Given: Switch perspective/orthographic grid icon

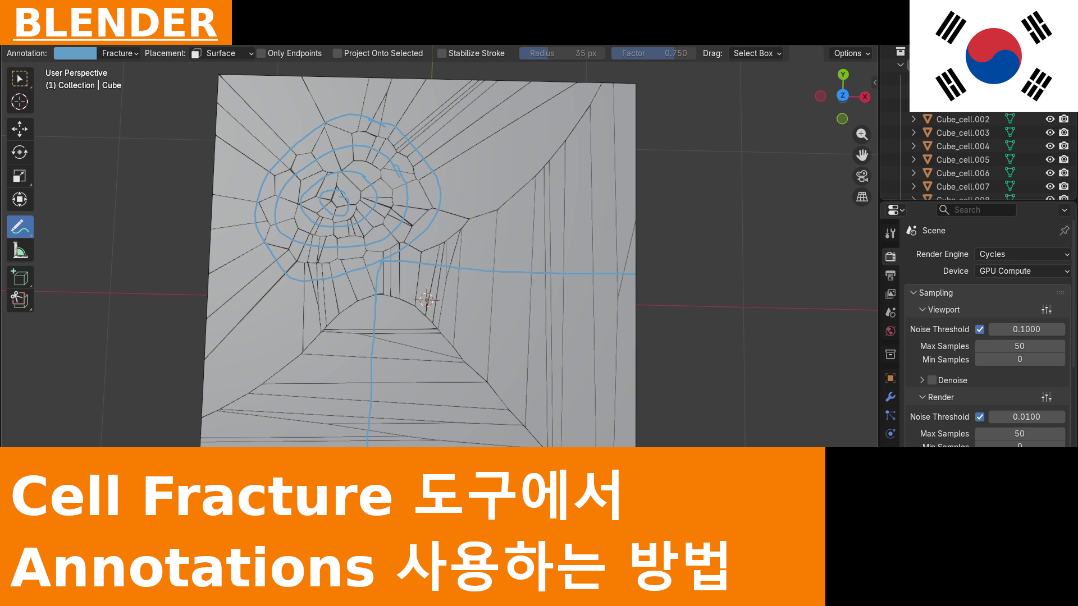Looking at the screenshot, I should 862,197.
